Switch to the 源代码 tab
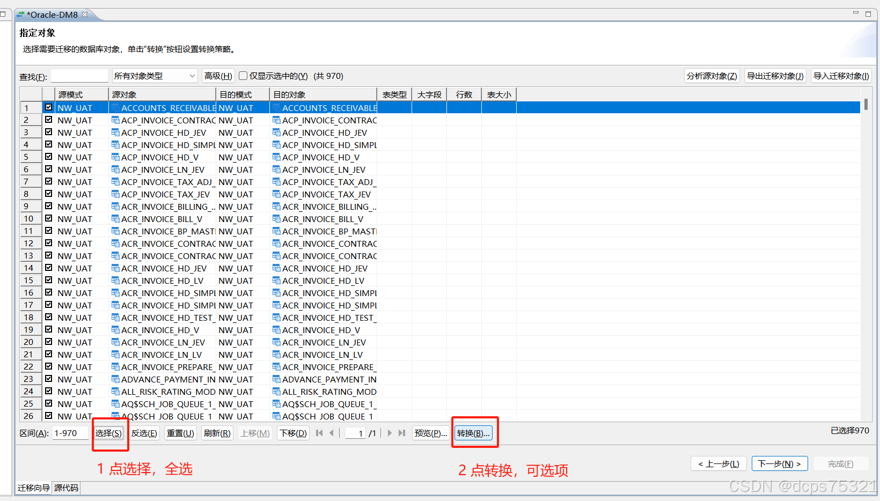 tap(65, 488)
